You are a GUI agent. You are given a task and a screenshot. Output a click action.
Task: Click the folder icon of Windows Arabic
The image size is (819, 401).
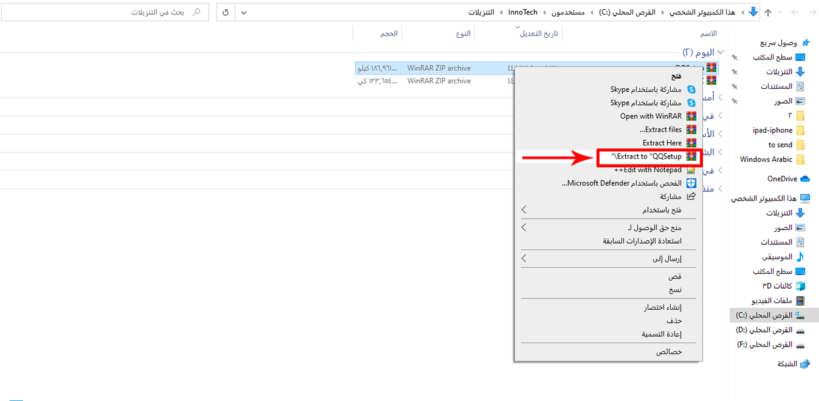[800, 160]
